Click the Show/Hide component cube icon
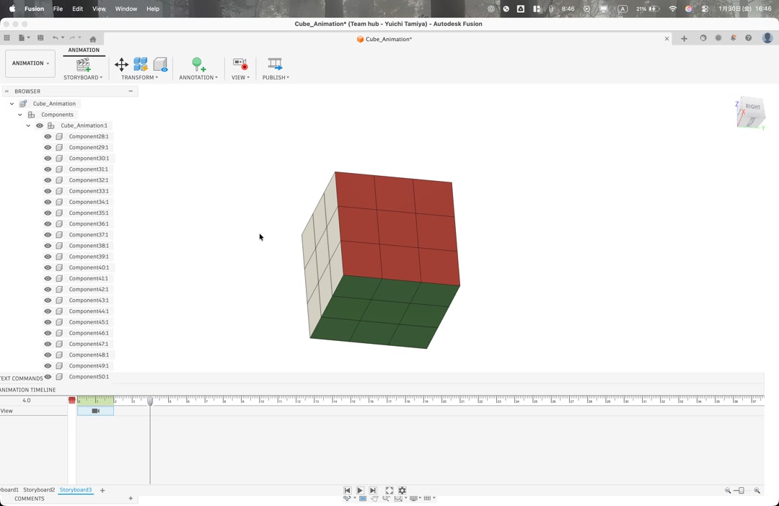The height and width of the screenshot is (506, 779). [160, 65]
